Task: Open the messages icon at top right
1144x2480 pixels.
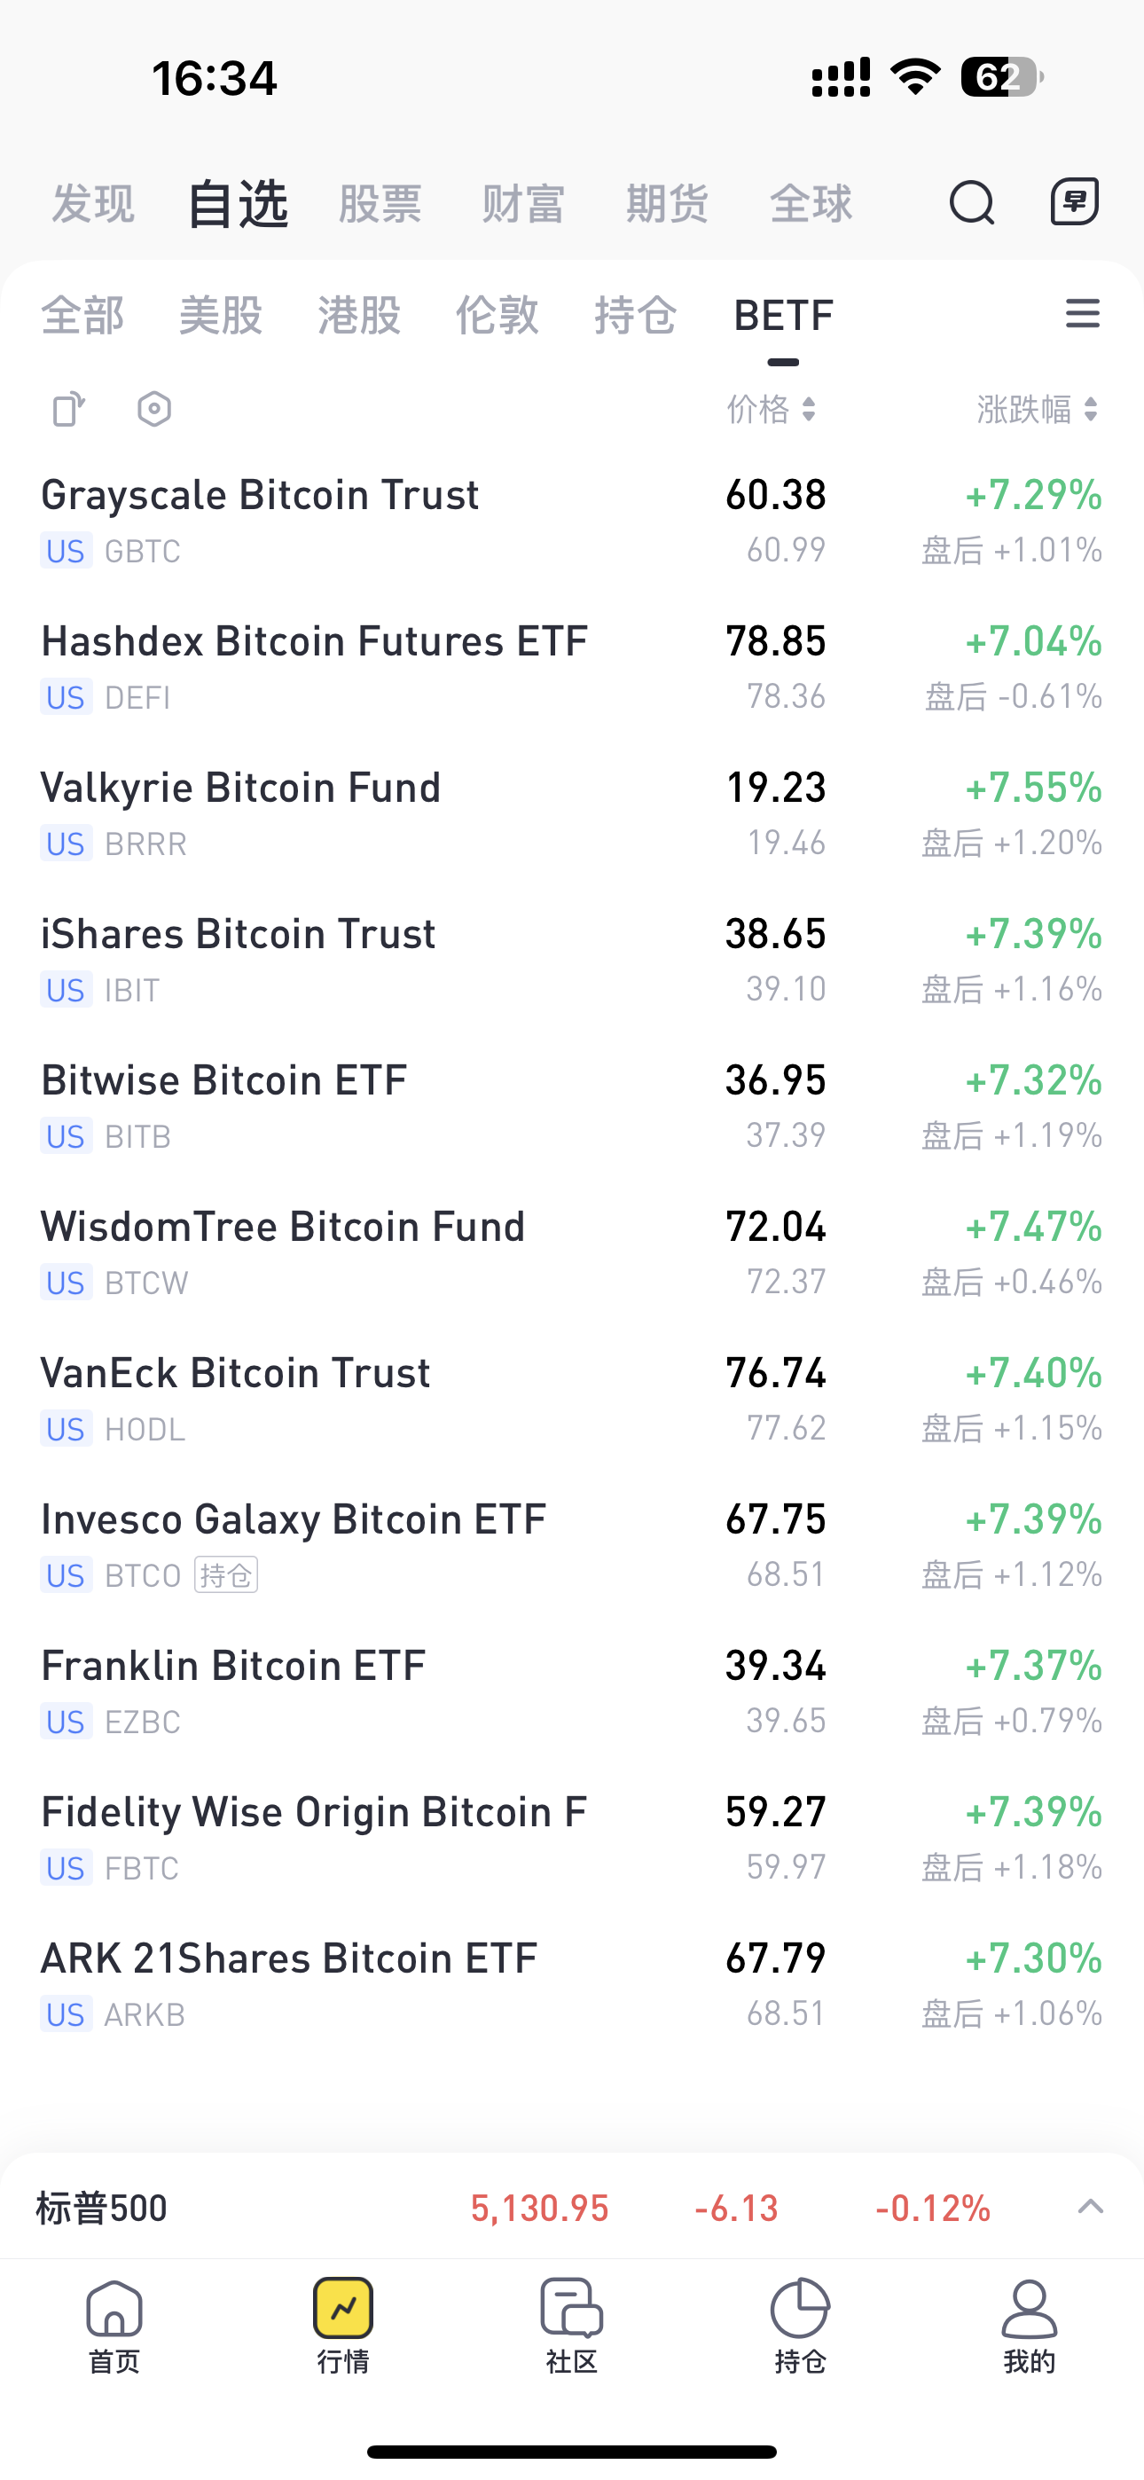Action: [x=1074, y=202]
